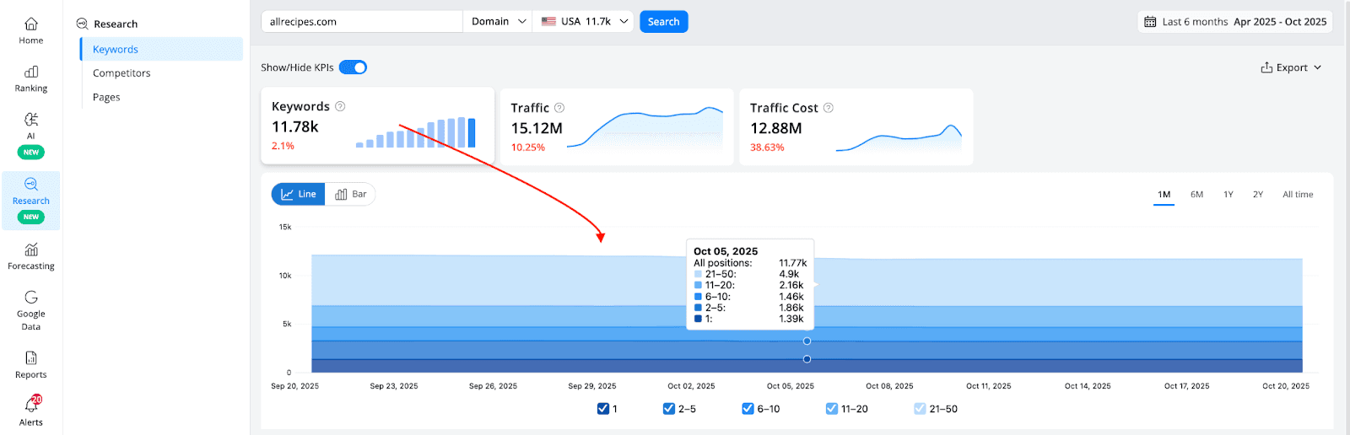The width and height of the screenshot is (1350, 435).
Task: Click the Traffic sparkline mini chart
Action: [x=645, y=127]
